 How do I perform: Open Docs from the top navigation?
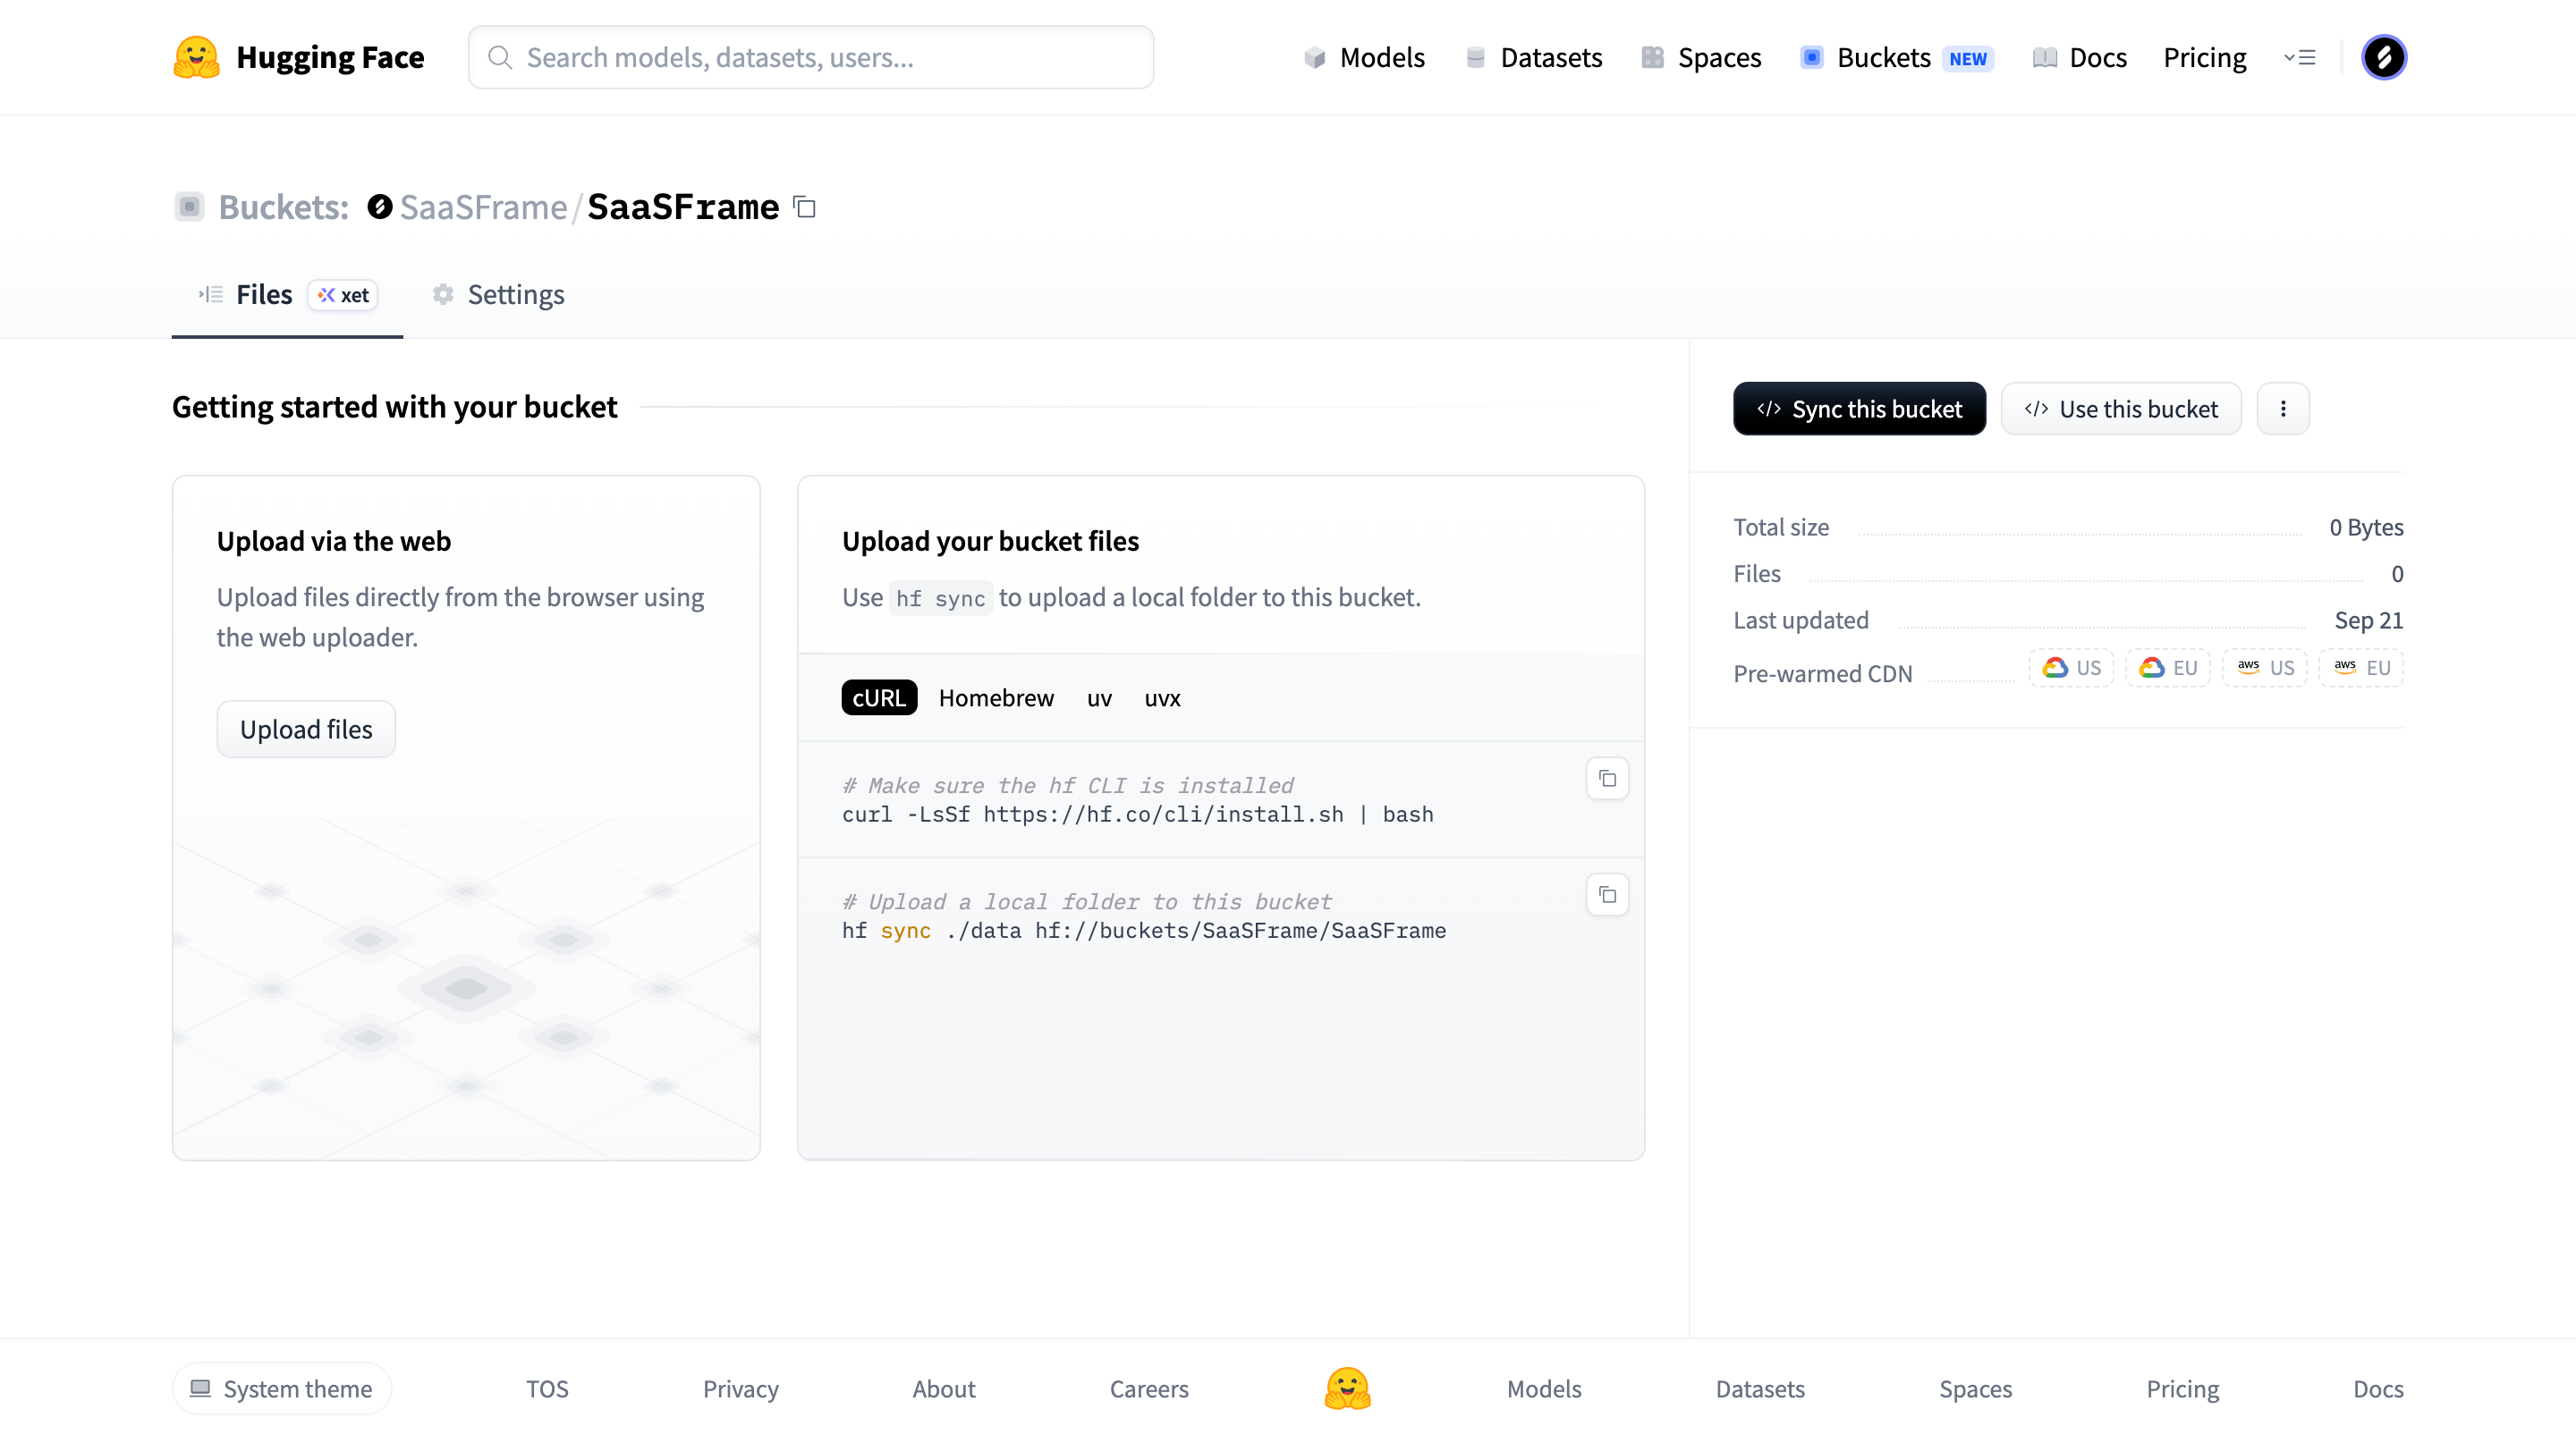2079,57
